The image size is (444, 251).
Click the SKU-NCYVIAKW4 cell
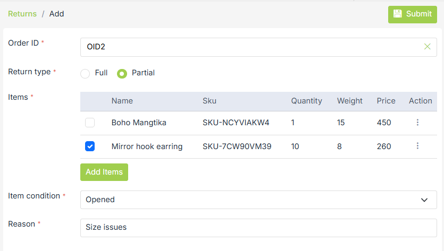point(236,123)
